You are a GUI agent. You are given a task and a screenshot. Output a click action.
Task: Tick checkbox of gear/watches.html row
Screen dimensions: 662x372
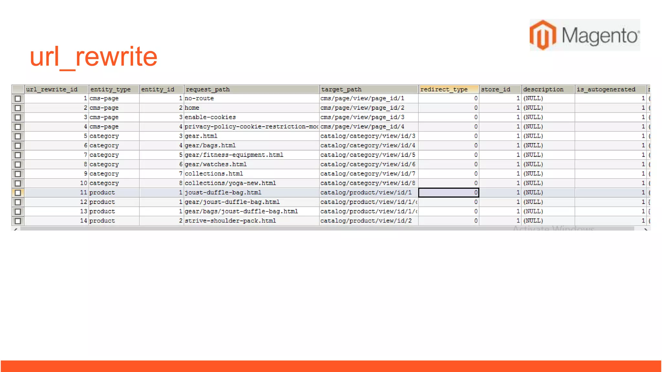(x=18, y=164)
